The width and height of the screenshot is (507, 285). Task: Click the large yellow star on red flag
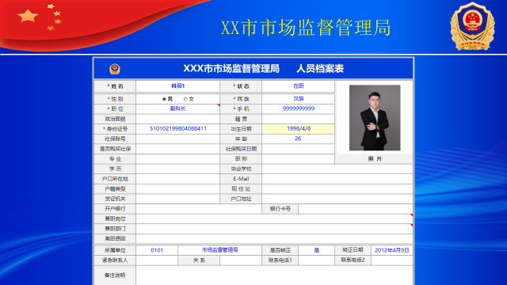point(28,16)
